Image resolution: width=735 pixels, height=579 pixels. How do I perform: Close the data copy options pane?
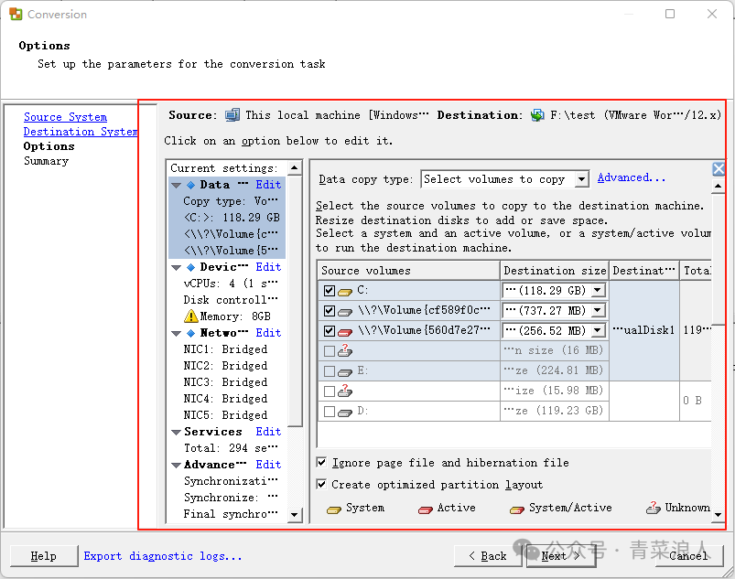coord(719,169)
